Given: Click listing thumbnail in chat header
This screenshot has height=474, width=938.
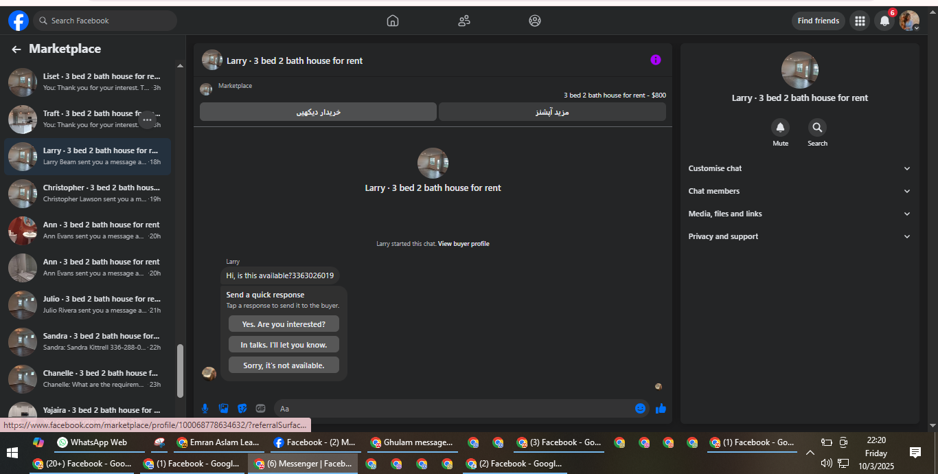Looking at the screenshot, I should coord(212,60).
